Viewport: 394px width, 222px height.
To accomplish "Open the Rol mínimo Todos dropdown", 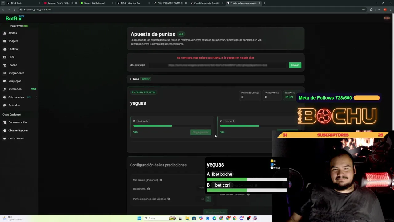I will 202,187.
